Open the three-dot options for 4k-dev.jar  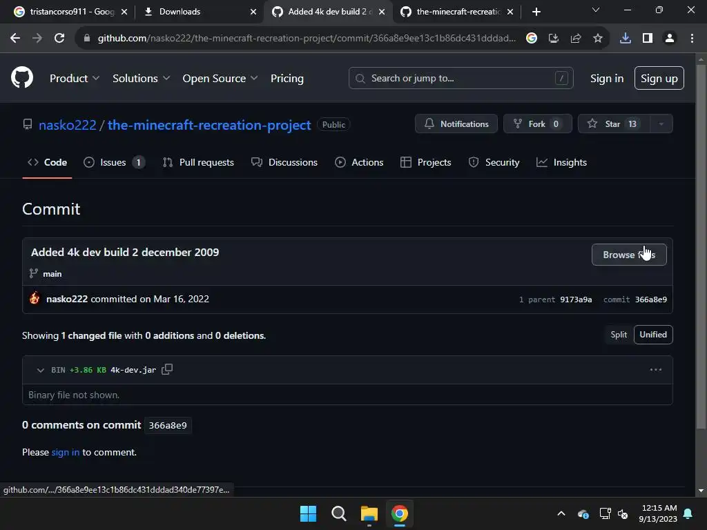click(656, 370)
